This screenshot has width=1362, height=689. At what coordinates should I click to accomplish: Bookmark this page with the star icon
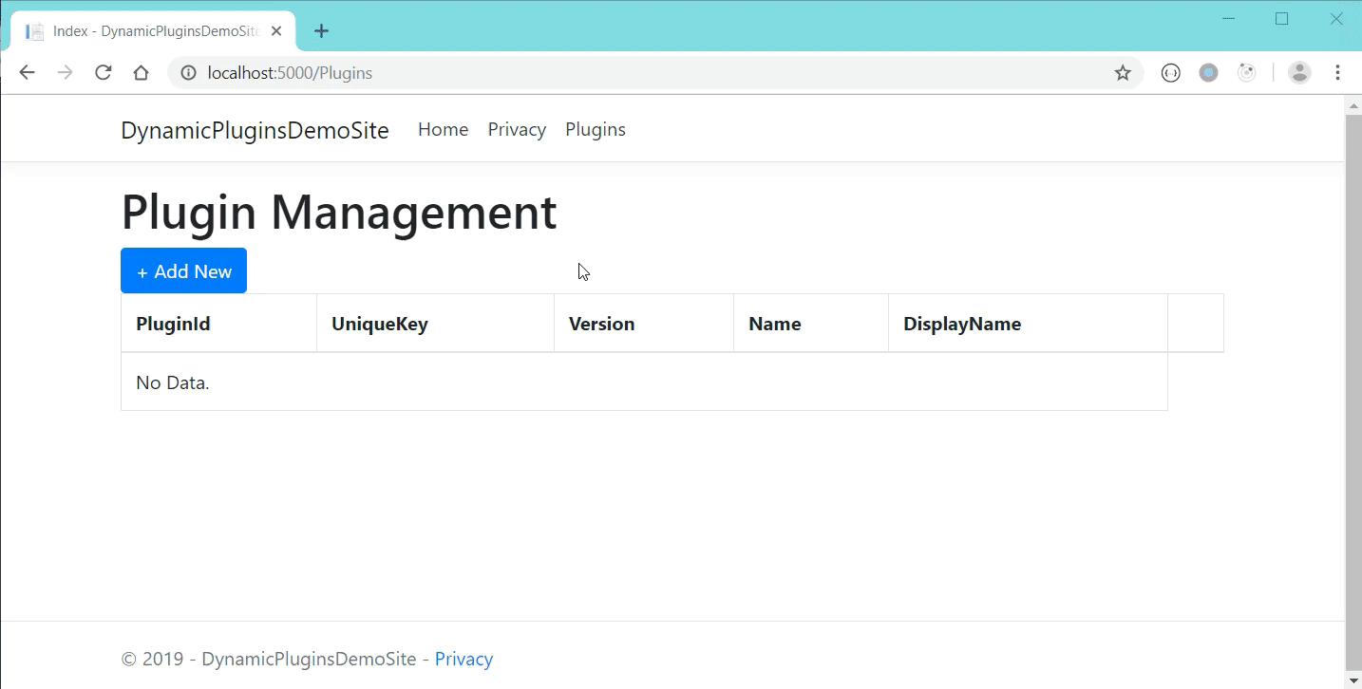[x=1123, y=73]
